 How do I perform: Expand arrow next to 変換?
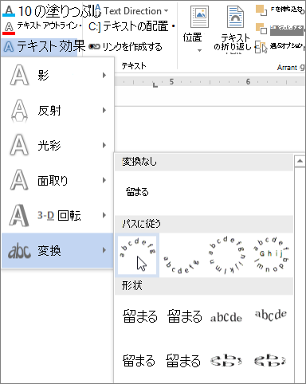[104, 250]
